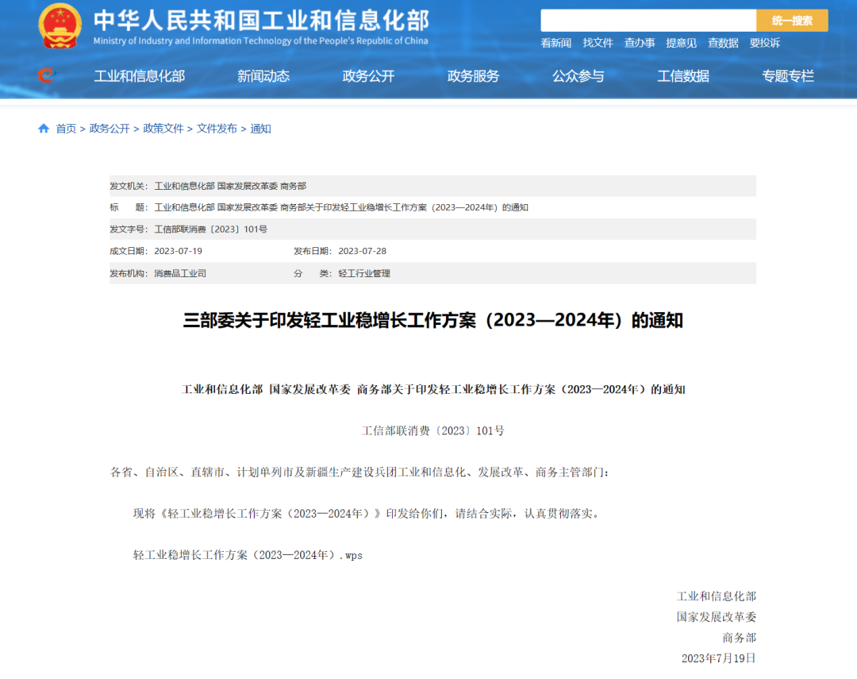857x679 pixels.
Task: Click the red swirl icon in navigation bar
Action: pyautogui.click(x=47, y=75)
